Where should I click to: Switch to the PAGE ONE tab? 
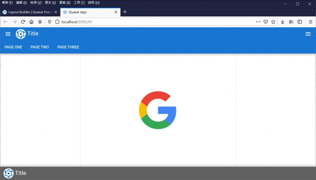click(x=13, y=47)
